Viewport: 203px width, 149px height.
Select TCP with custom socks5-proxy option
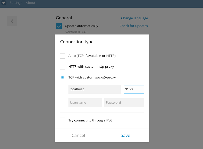(63, 77)
